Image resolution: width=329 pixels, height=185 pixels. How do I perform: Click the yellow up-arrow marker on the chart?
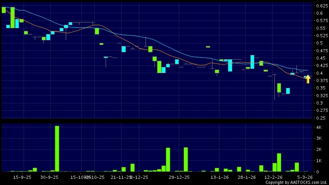click(308, 79)
